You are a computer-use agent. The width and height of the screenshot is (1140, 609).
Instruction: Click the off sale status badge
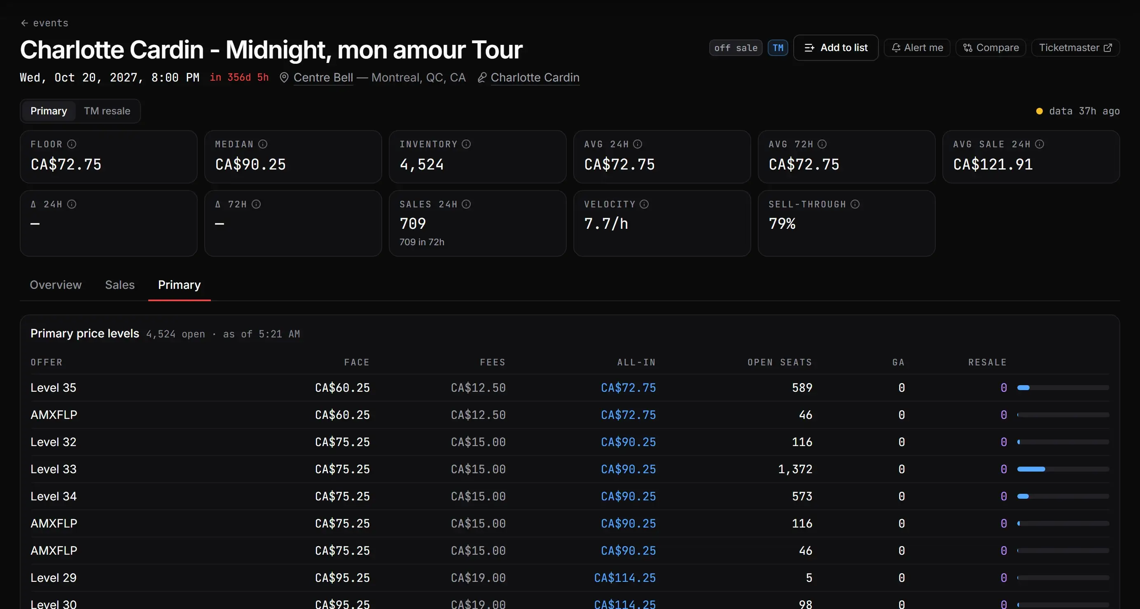pos(736,48)
